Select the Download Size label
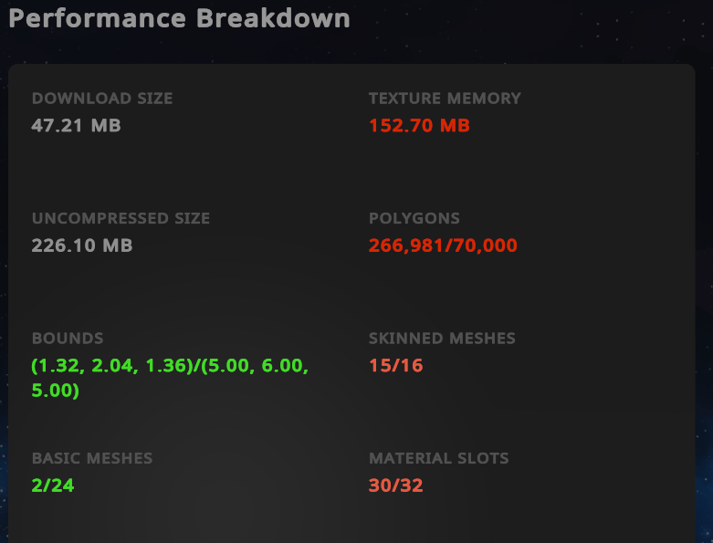713x543 pixels. tap(102, 99)
